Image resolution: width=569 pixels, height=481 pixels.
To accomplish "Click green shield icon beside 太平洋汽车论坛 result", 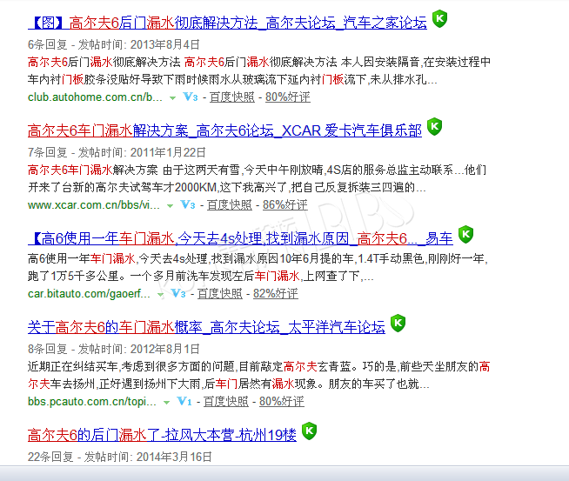I will tap(398, 323).
